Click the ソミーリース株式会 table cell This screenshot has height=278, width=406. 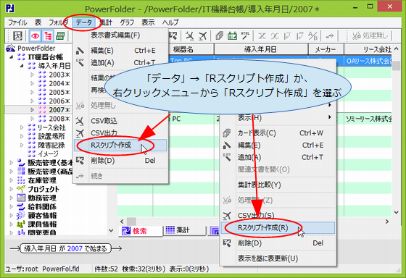click(368, 119)
